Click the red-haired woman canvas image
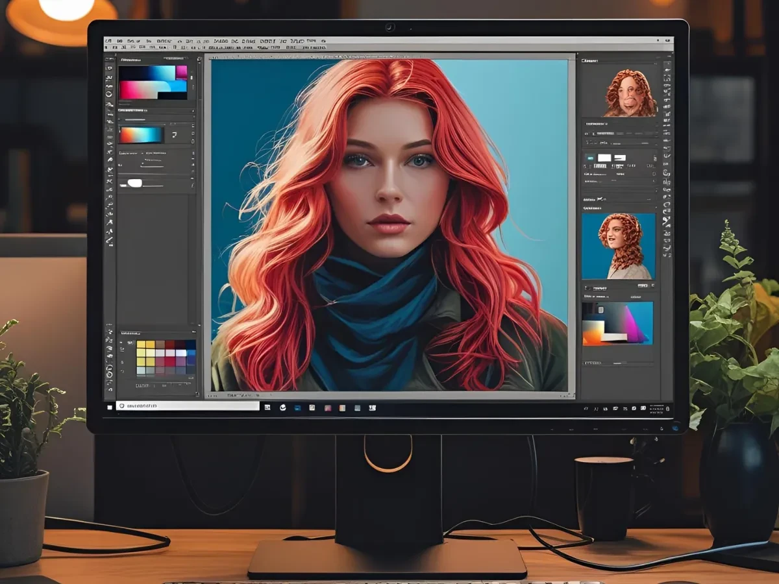The width and height of the screenshot is (779, 584). (389, 225)
